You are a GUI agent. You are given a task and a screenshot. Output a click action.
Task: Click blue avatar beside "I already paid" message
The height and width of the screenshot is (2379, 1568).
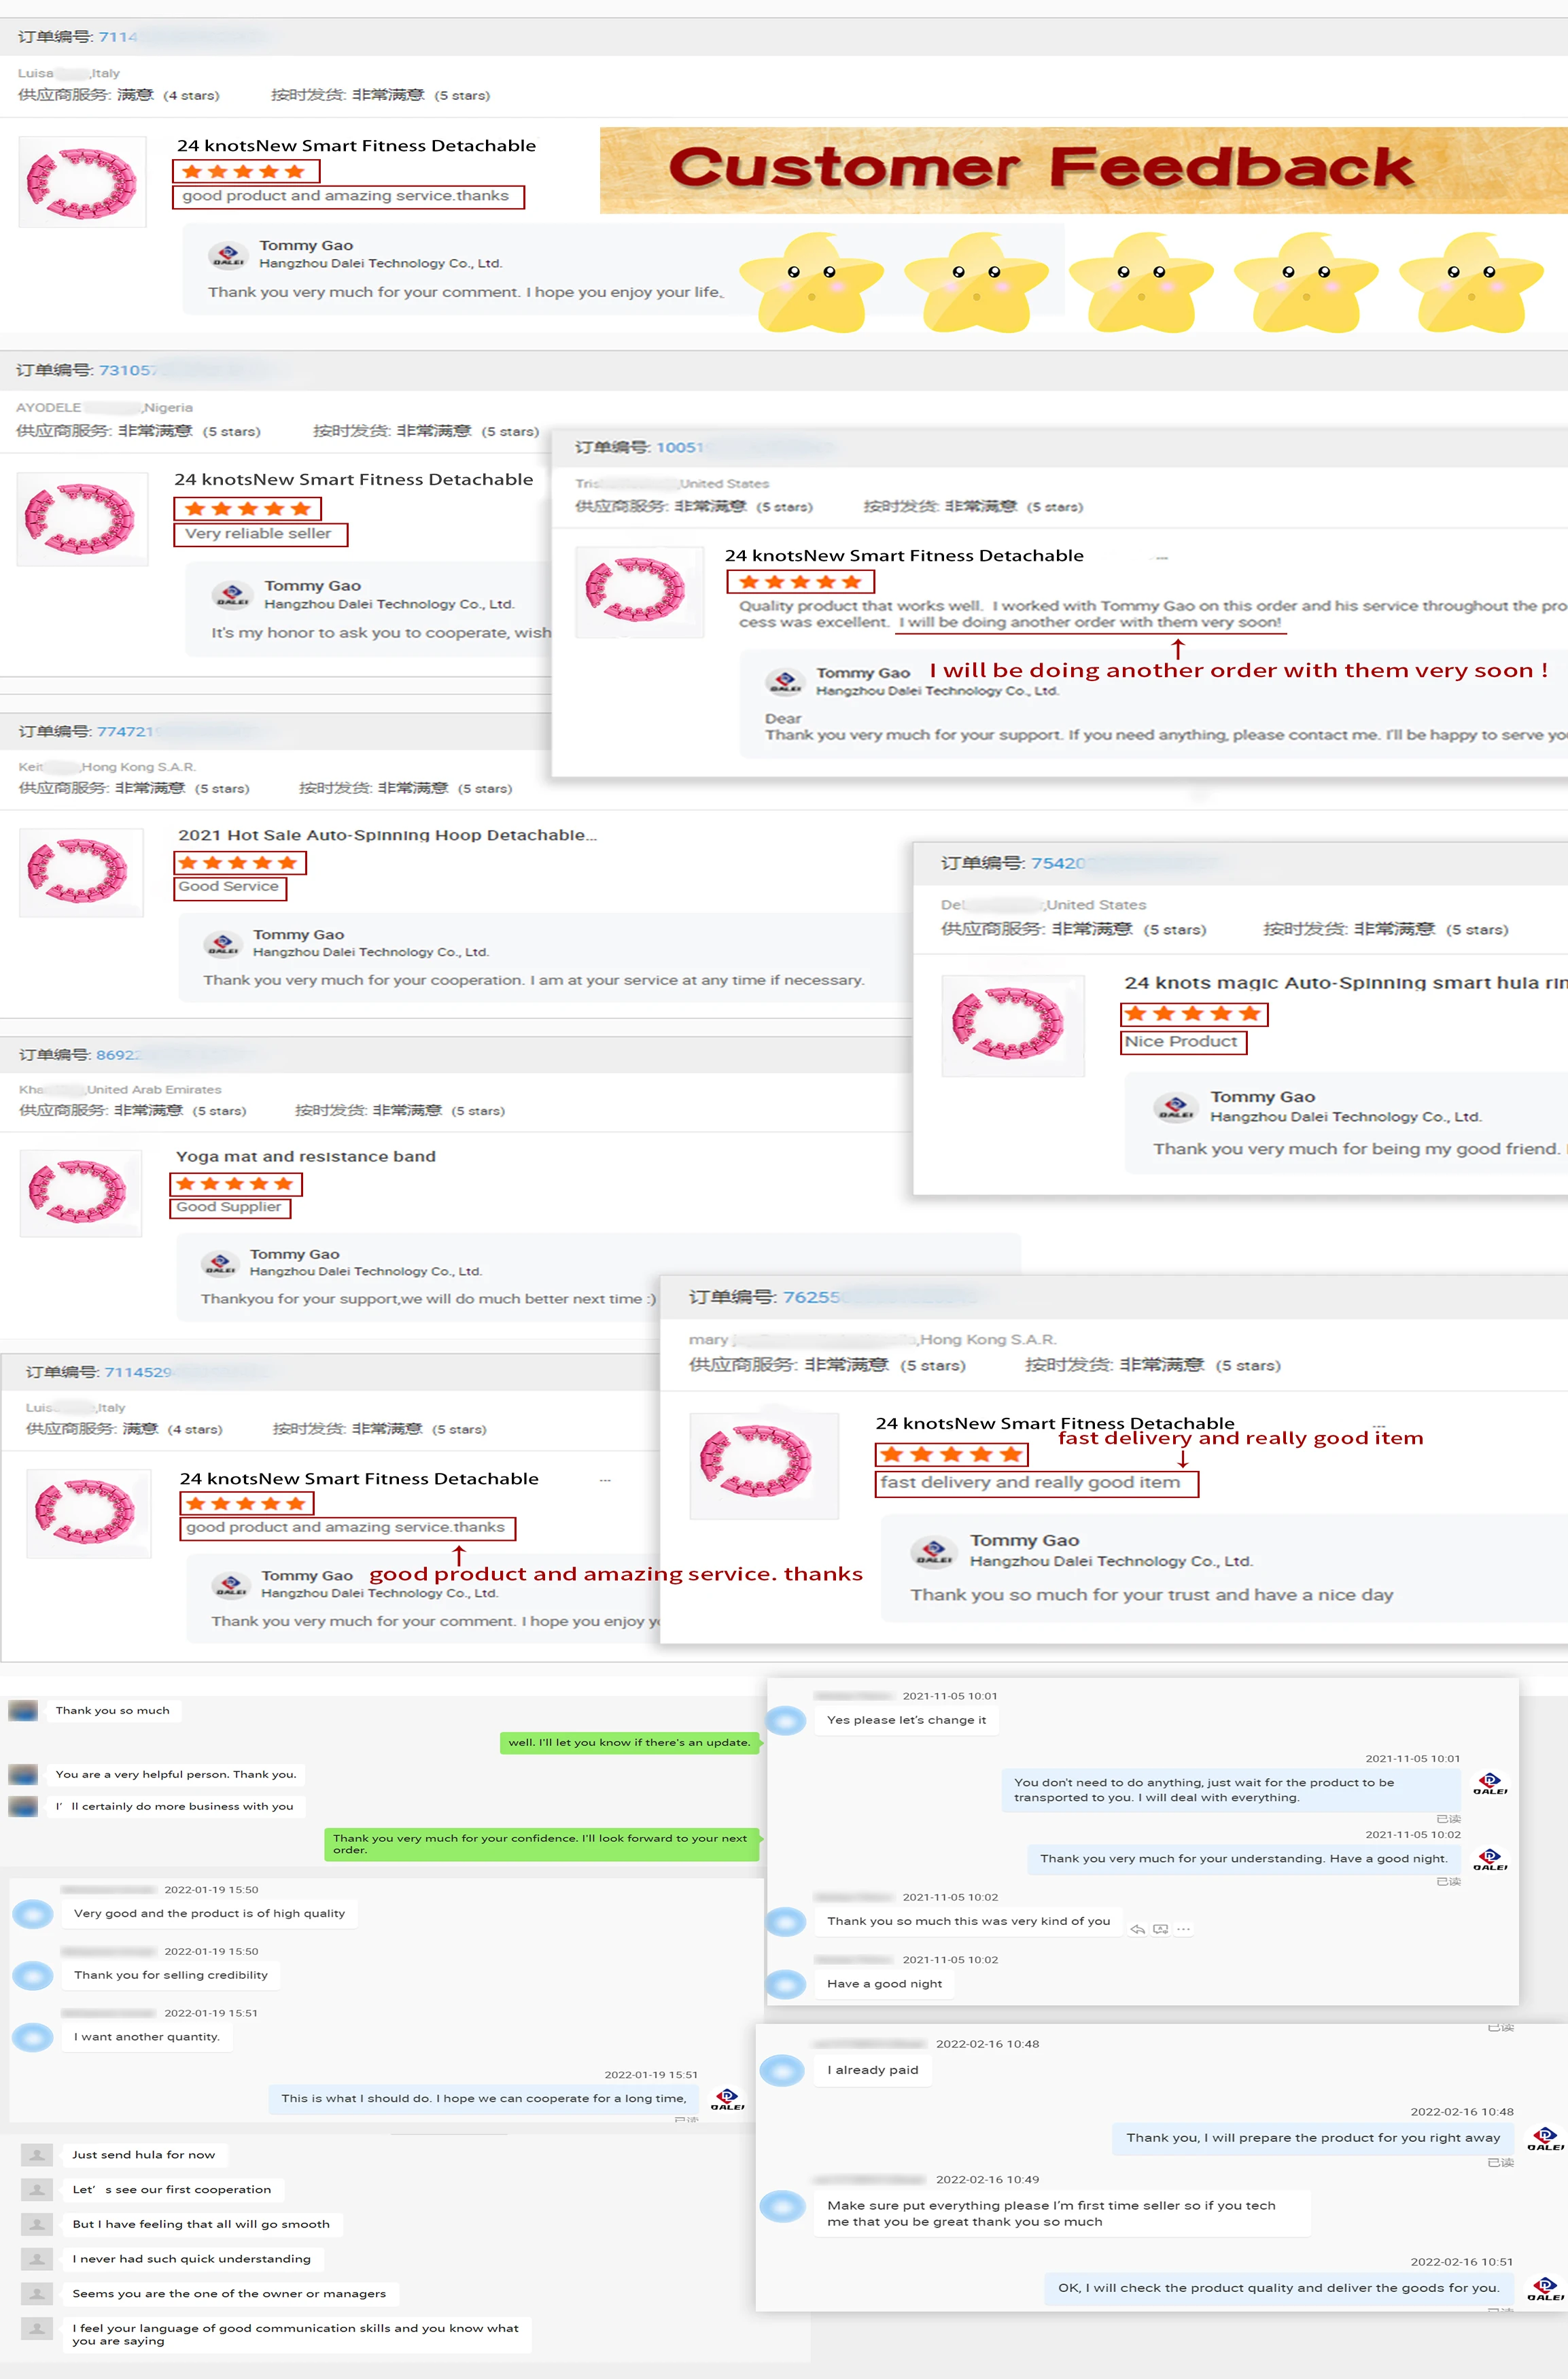tap(783, 2070)
